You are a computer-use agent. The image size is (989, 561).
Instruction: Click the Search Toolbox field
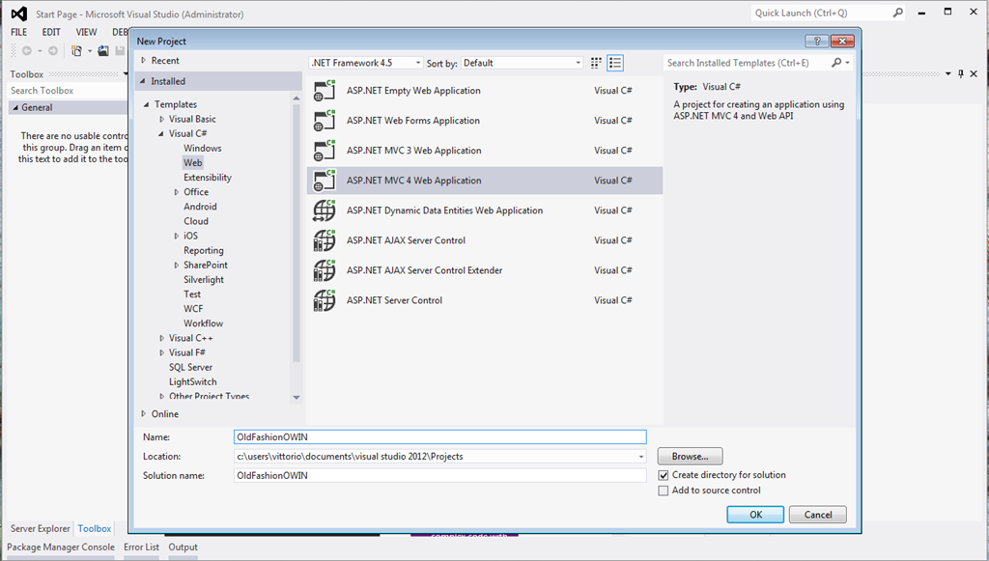[69, 91]
